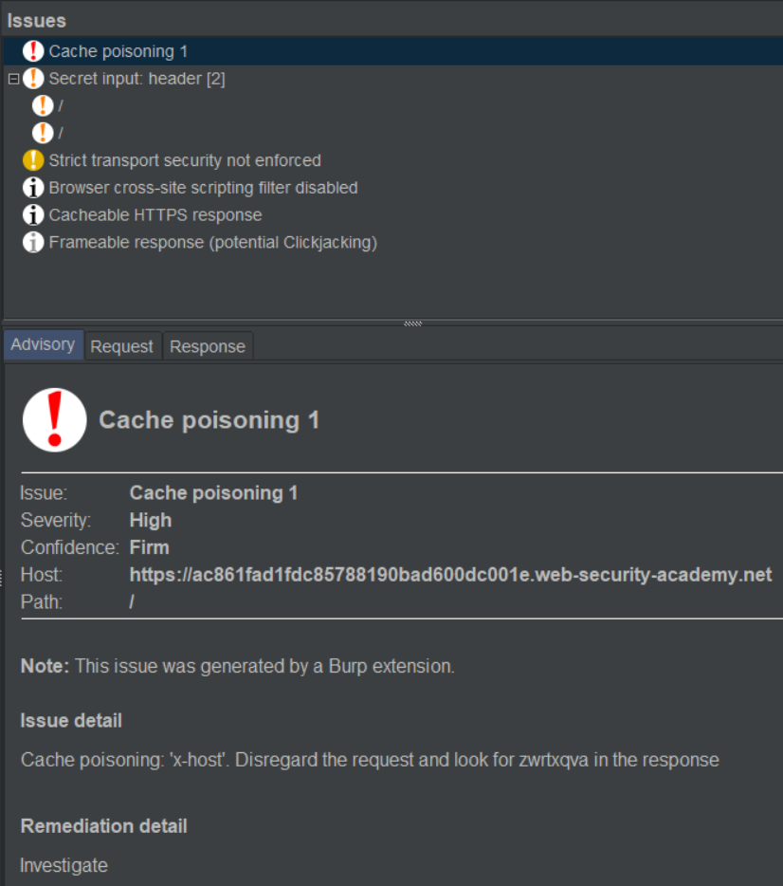Viewport: 783px width, 886px height.
Task: Click the Cacheable HTTPS response info icon
Action: pos(33,215)
